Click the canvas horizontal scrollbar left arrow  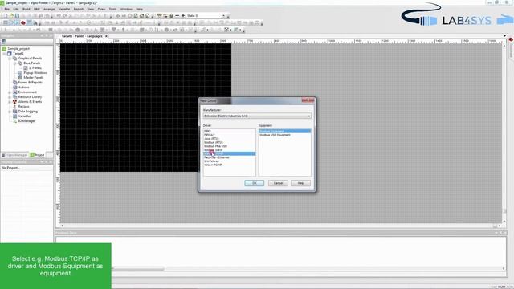tap(63, 226)
